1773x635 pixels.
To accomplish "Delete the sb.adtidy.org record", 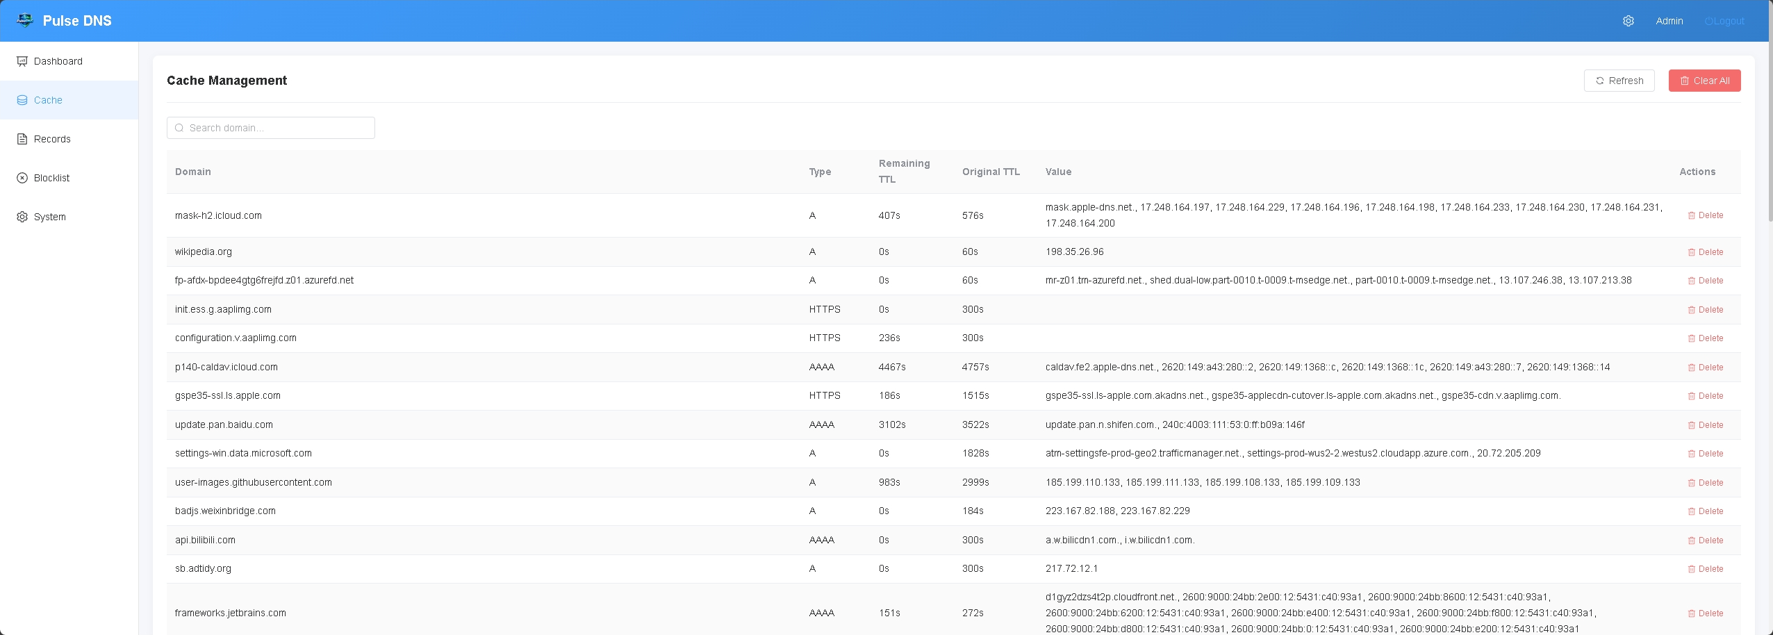I will coord(1708,568).
